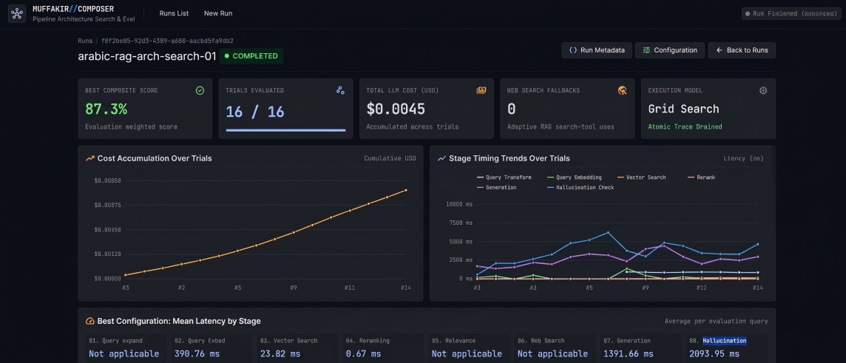Open the Runs List page
The width and height of the screenshot is (846, 363).
(175, 13)
